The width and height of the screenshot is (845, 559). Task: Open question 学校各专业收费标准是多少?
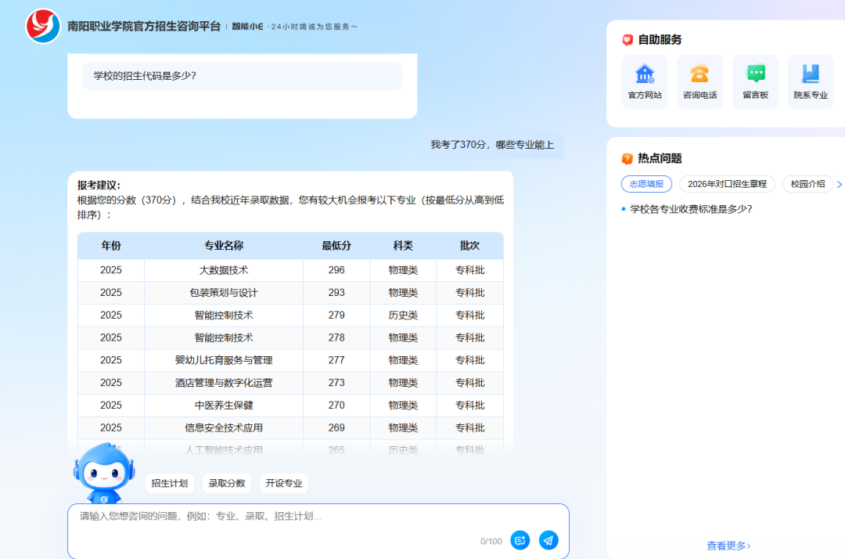[x=691, y=209]
